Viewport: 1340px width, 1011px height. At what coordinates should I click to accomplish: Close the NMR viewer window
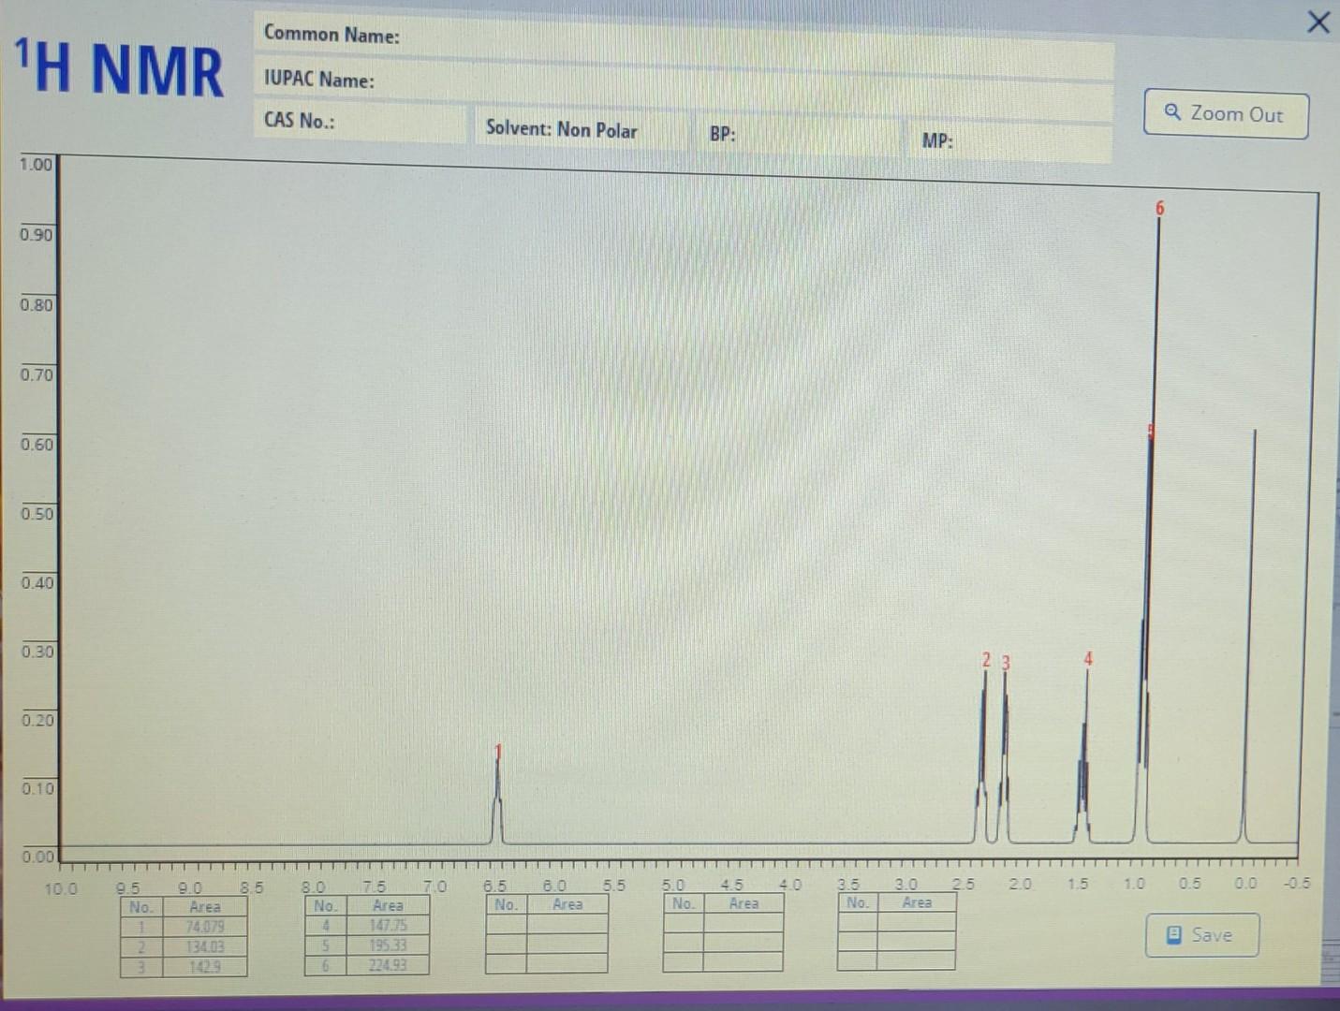click(1318, 22)
